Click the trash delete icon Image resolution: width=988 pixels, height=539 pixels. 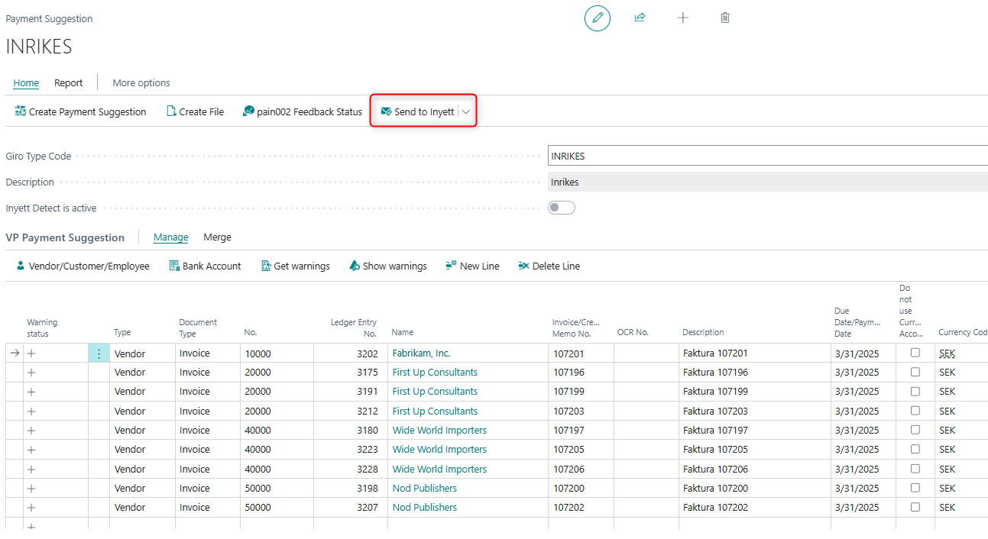(725, 18)
